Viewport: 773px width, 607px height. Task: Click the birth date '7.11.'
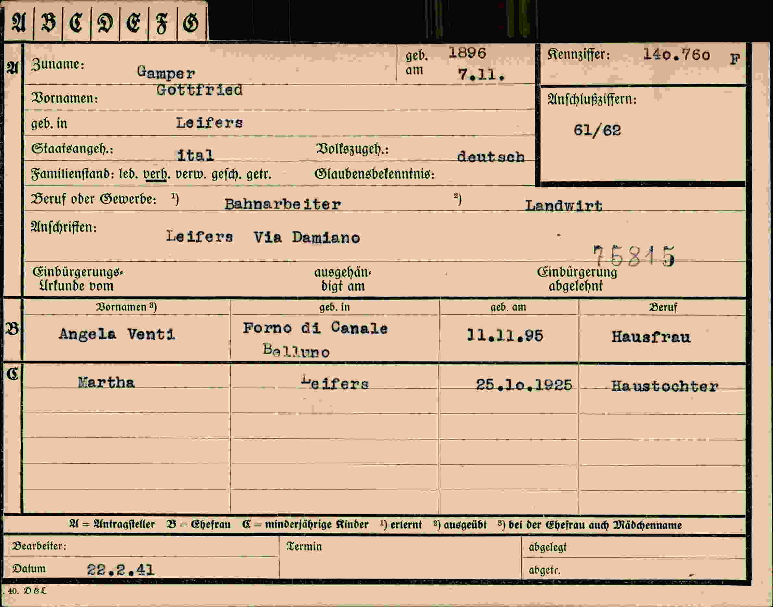click(x=481, y=75)
